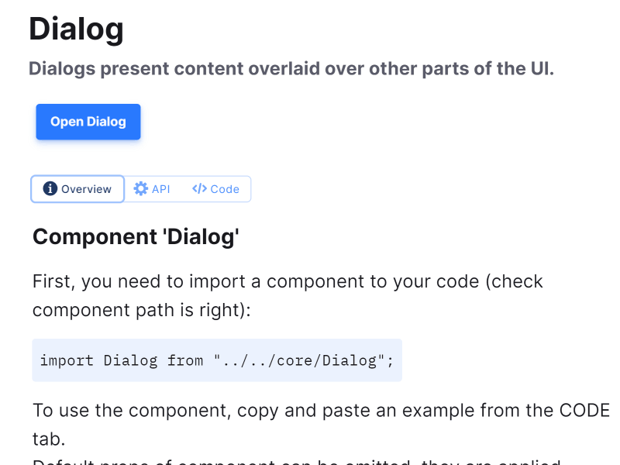Switch to the Overview tab label
Image resolution: width=620 pixels, height=465 pixels.
pos(87,189)
